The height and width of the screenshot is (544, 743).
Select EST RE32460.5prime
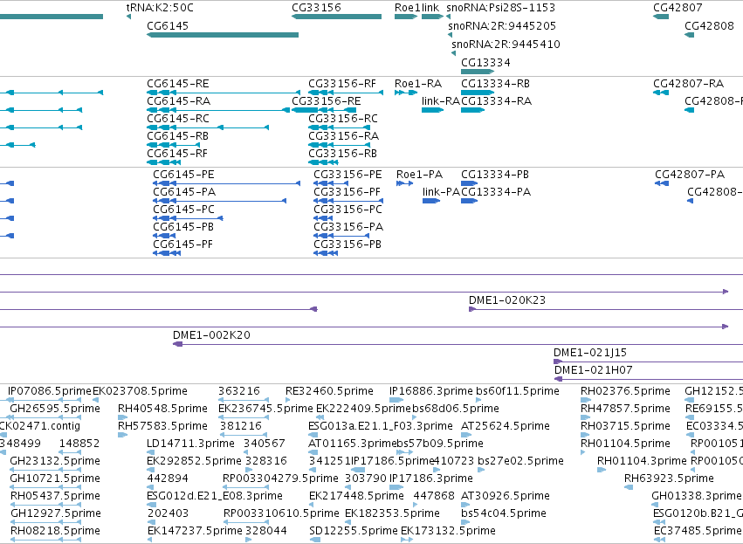329,391
